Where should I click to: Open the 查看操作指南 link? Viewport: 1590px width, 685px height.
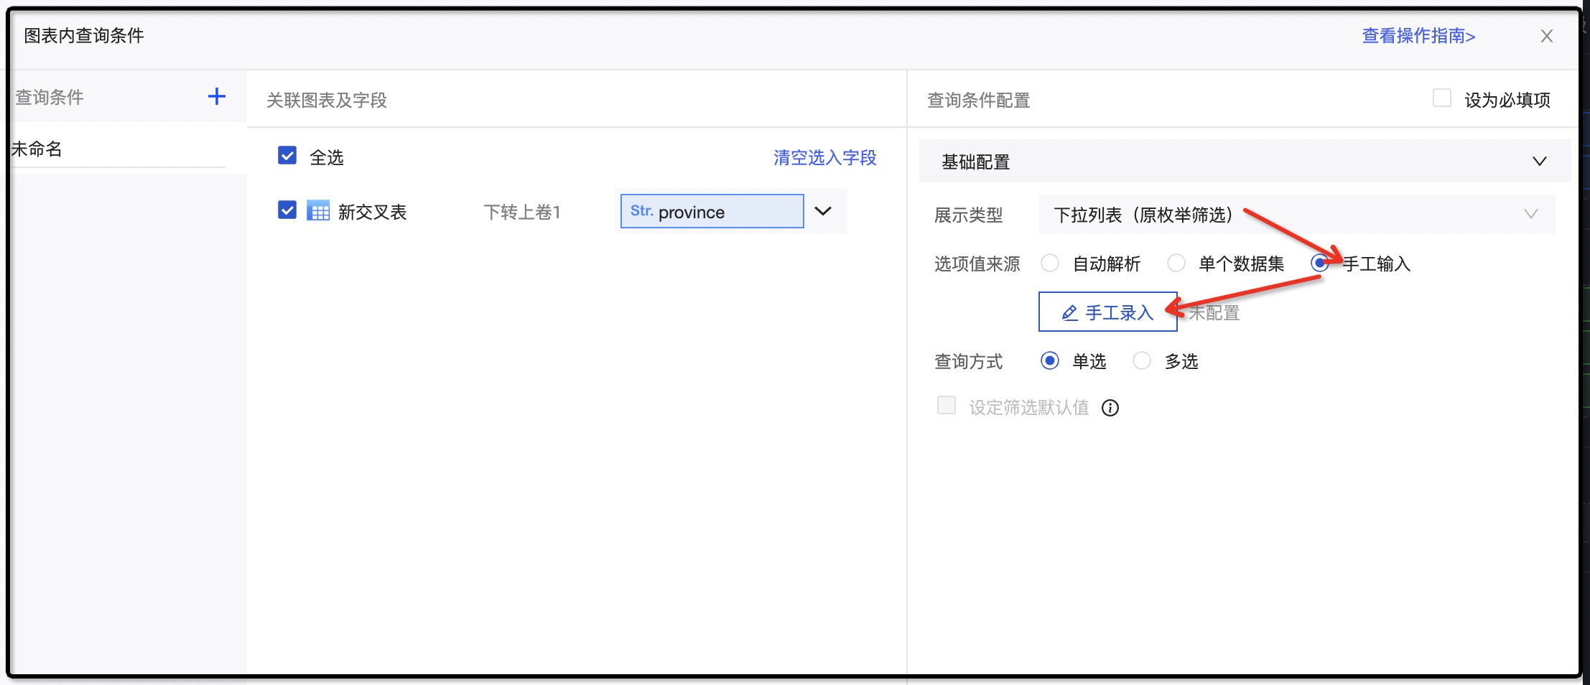tap(1418, 36)
